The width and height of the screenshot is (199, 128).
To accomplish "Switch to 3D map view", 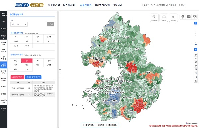I will coord(189,17).
